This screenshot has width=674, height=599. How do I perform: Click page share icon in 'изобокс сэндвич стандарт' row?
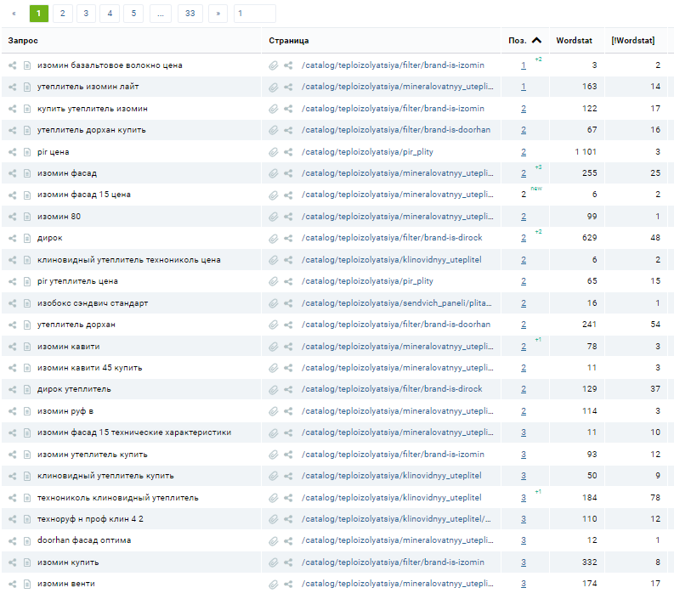[288, 303]
